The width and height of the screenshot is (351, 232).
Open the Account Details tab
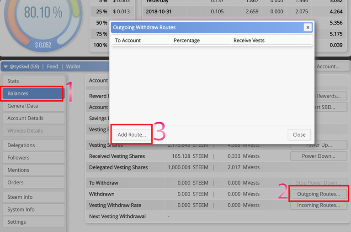click(33, 118)
